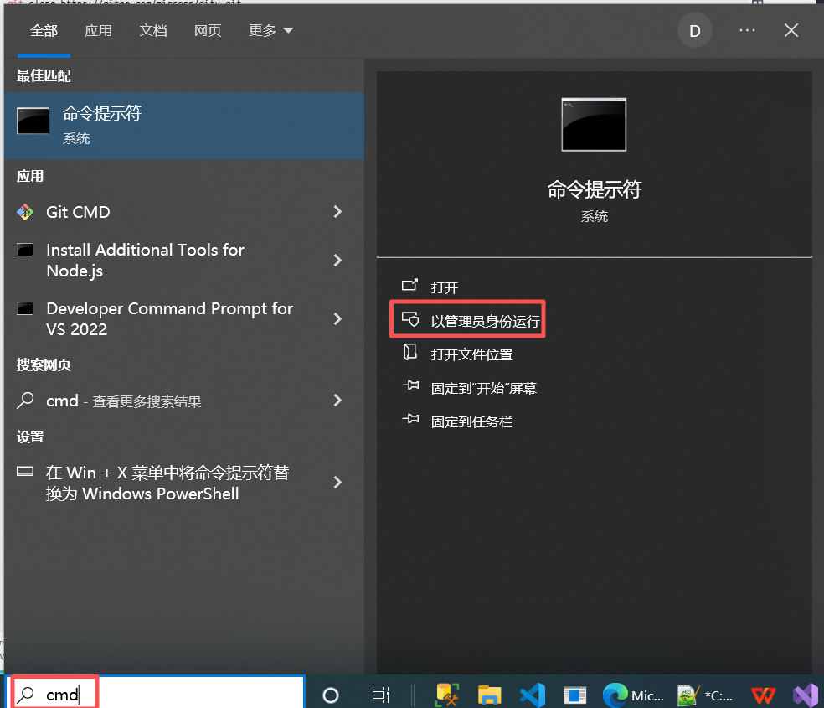The image size is (824, 708).
Task: Click the search box magnifier icon
Action: tap(25, 695)
